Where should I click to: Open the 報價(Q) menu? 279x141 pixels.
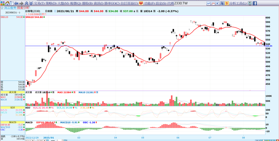pos(76,3)
